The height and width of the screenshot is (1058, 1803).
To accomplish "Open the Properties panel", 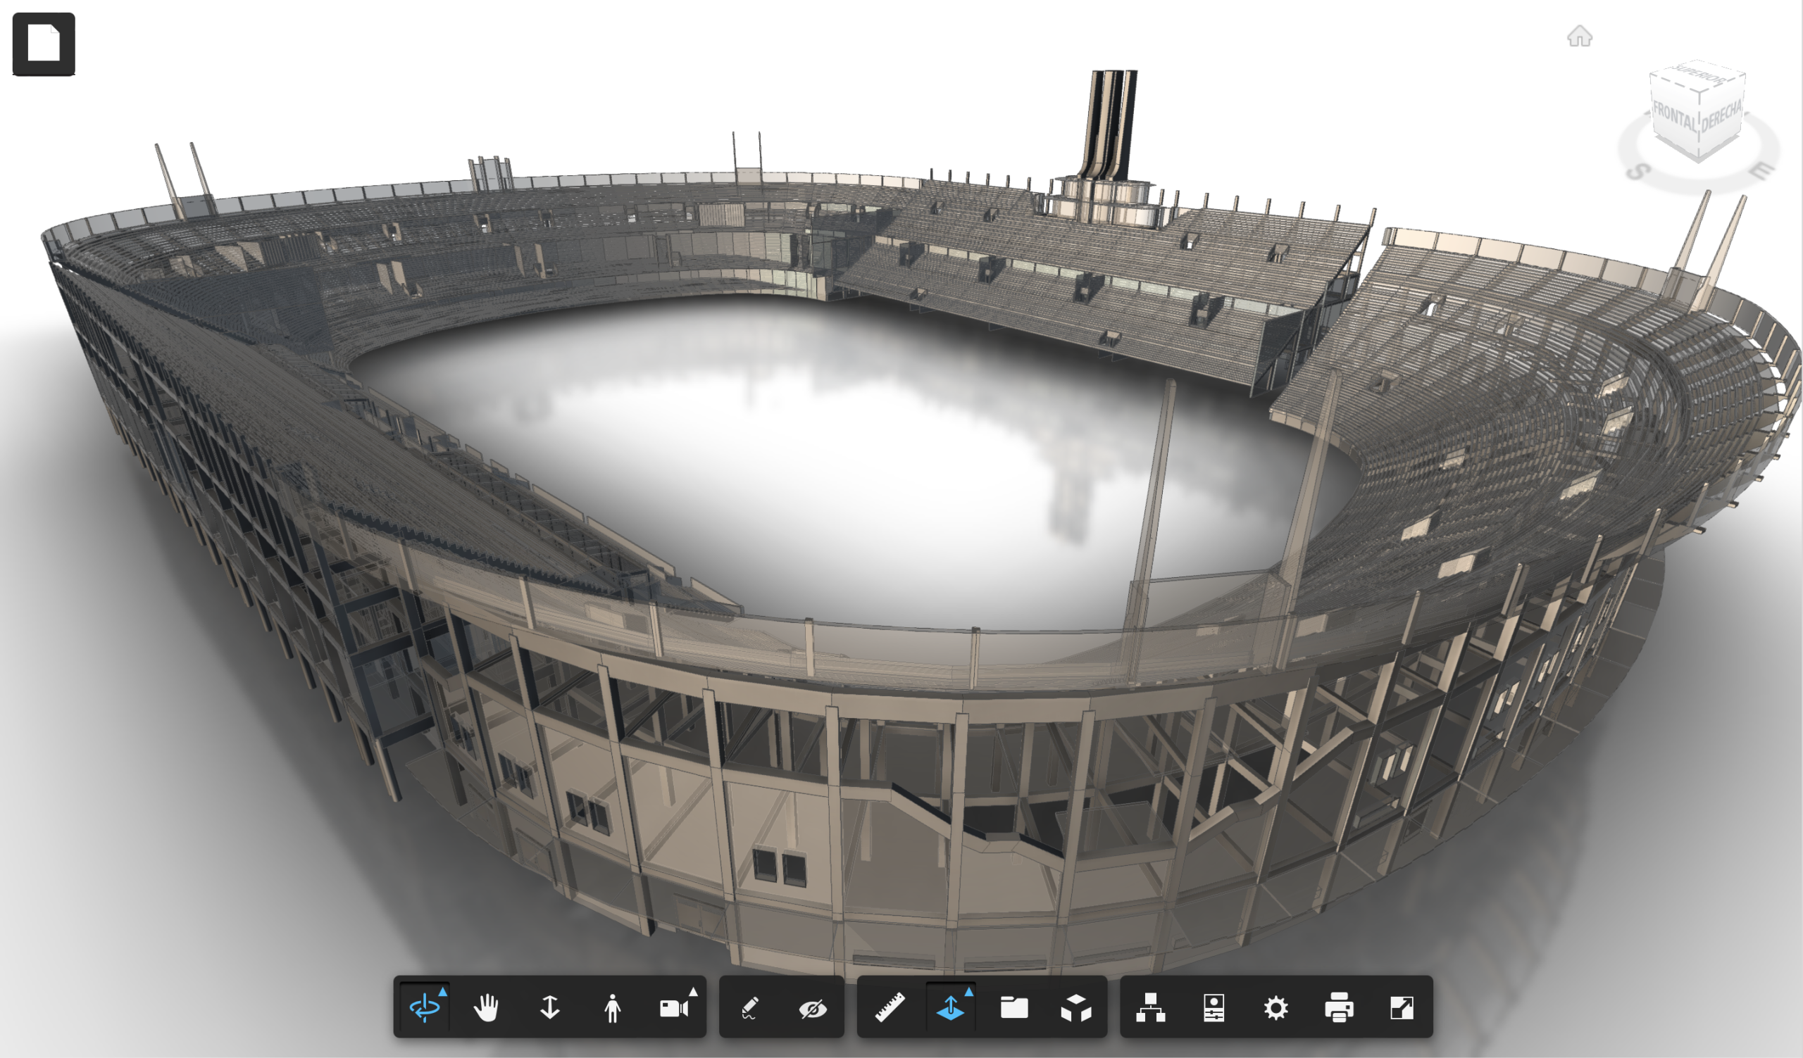I will [x=1214, y=1009].
